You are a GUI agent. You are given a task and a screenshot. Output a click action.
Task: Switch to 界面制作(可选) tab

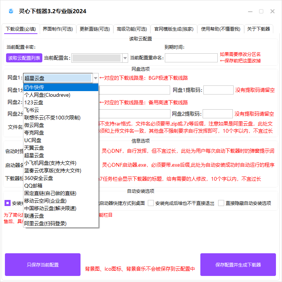coord(57,29)
